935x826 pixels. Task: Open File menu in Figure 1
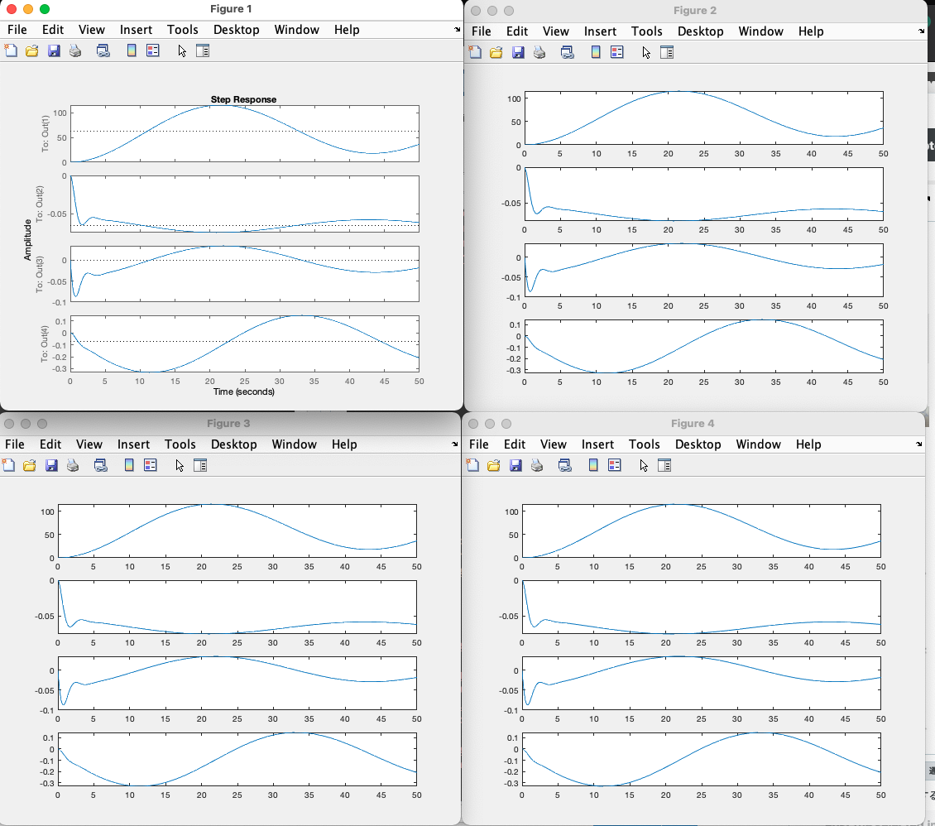pyautogui.click(x=17, y=30)
